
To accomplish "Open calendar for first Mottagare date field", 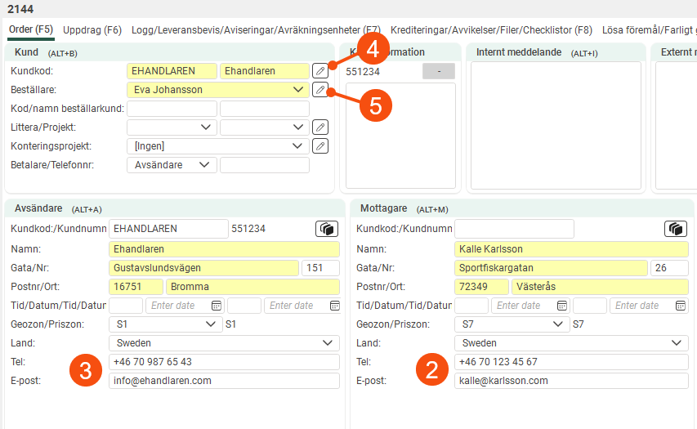I will coord(563,306).
